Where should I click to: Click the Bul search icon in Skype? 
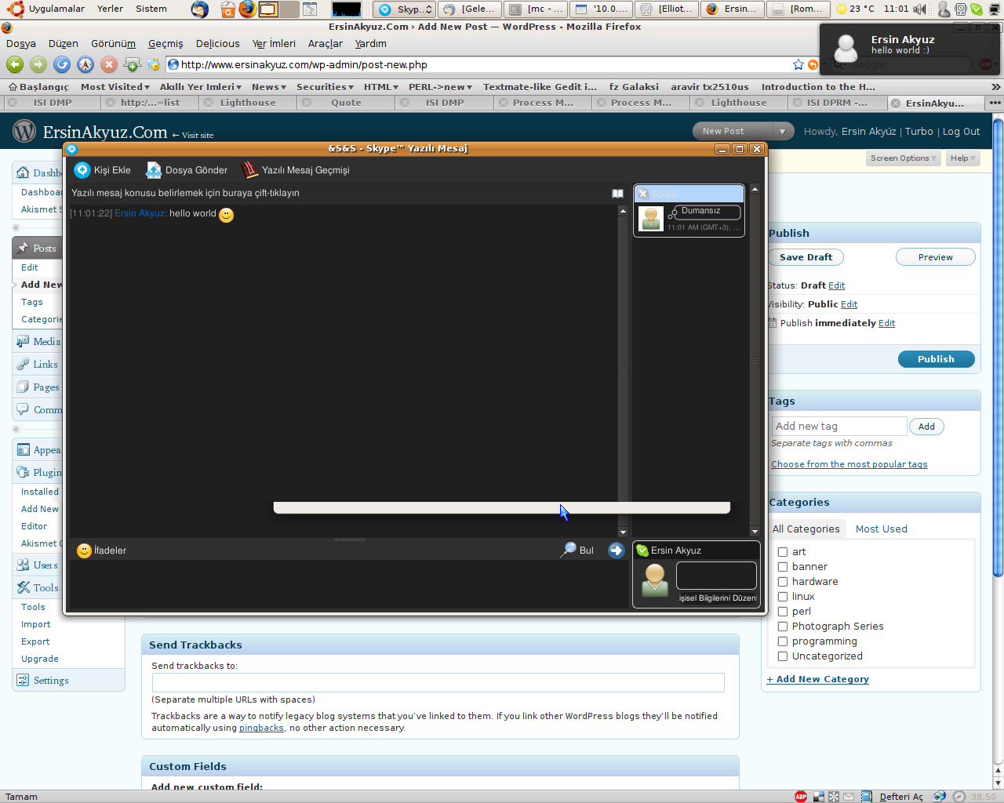[x=568, y=550]
